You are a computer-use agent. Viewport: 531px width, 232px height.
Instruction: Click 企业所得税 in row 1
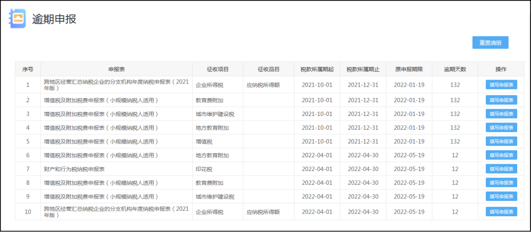[x=209, y=85]
